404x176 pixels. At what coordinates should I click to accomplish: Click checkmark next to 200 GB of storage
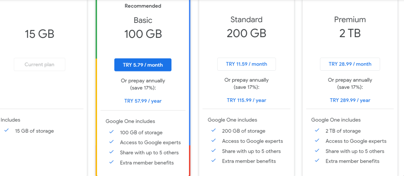coord(213,130)
